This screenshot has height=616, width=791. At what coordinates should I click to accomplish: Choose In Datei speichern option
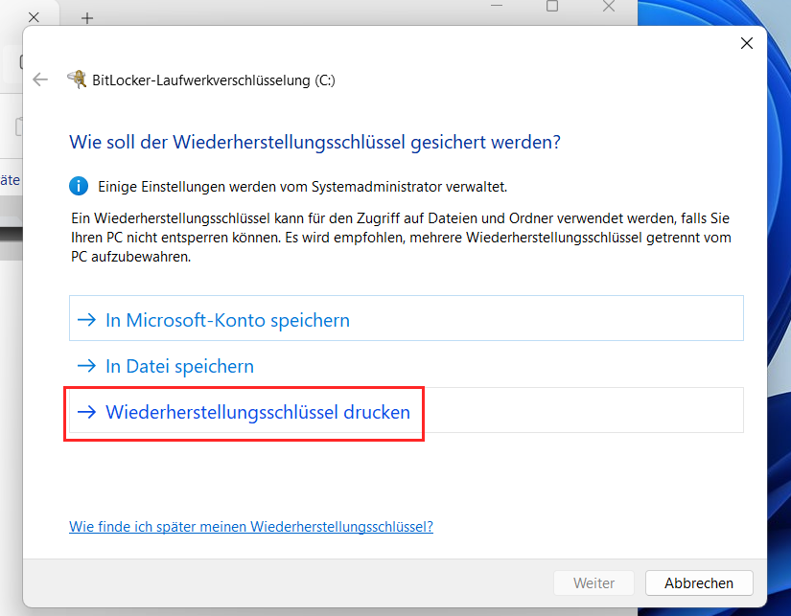407,366
